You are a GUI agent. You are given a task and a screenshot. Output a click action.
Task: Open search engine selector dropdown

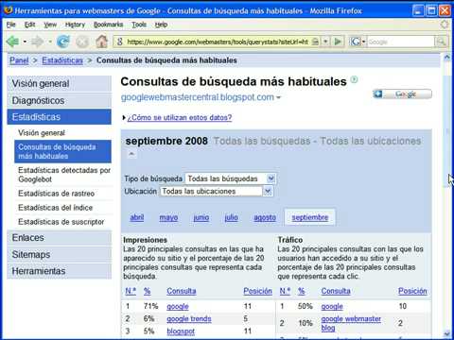[x=363, y=42]
